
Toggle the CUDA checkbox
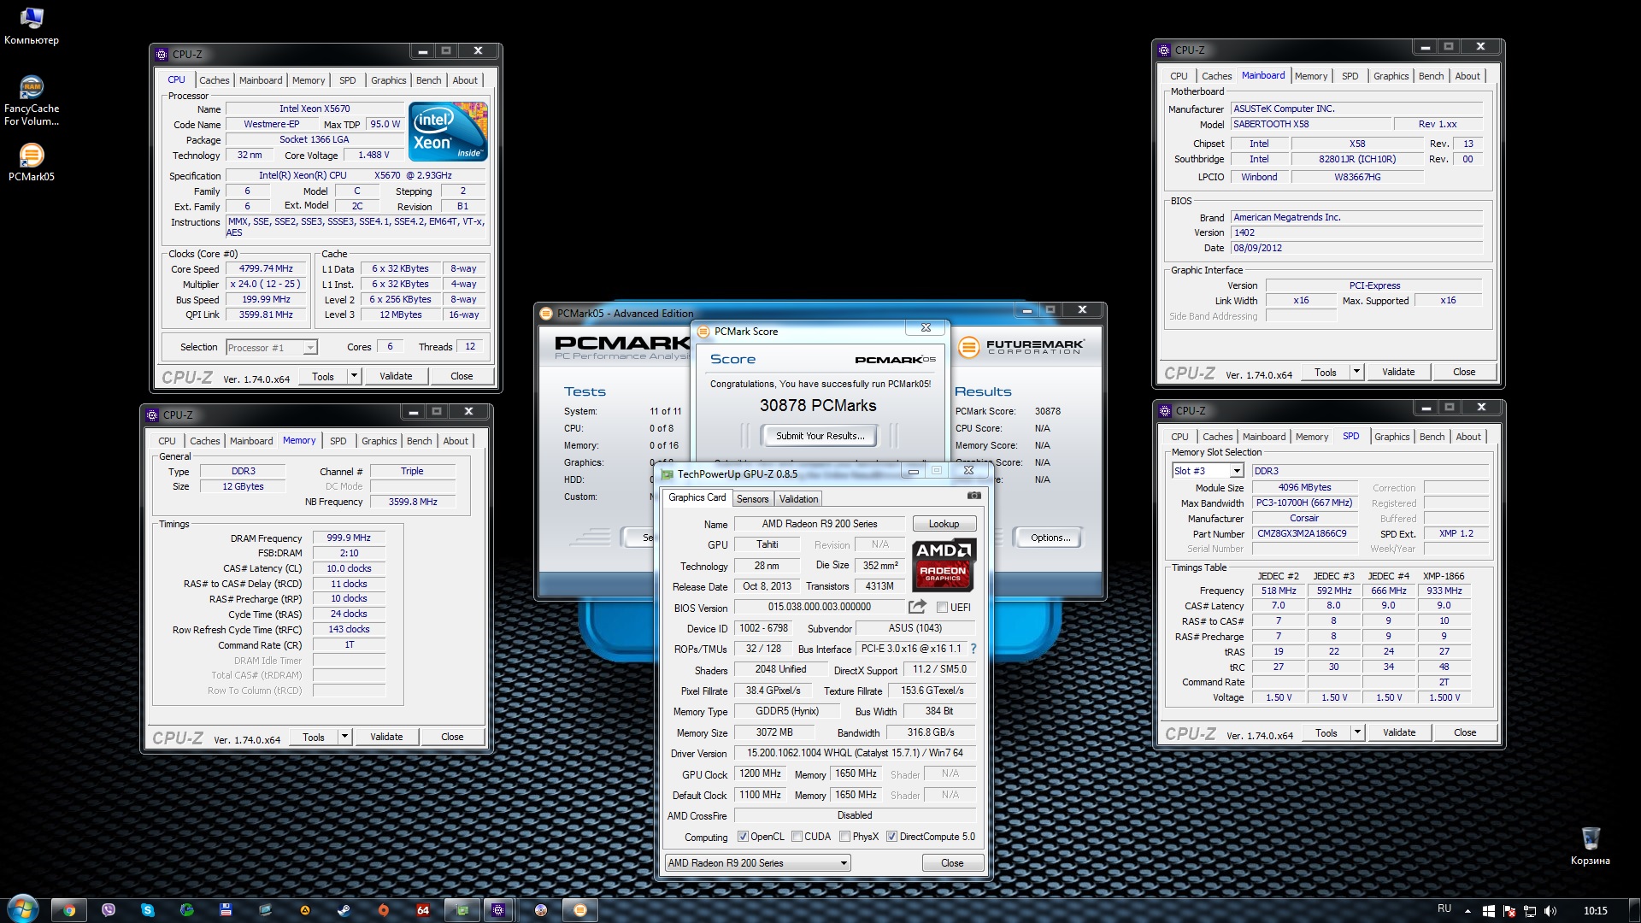click(x=797, y=837)
